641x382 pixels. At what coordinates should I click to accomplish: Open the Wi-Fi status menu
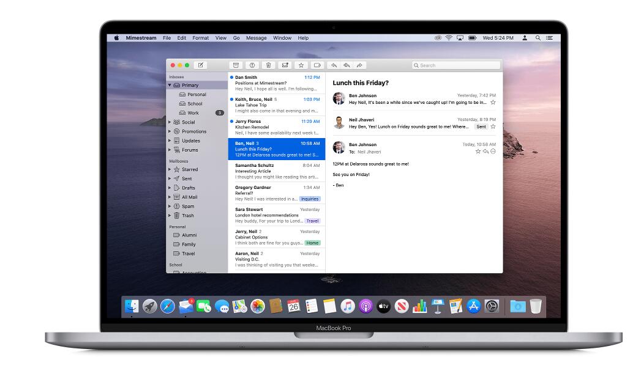(449, 38)
